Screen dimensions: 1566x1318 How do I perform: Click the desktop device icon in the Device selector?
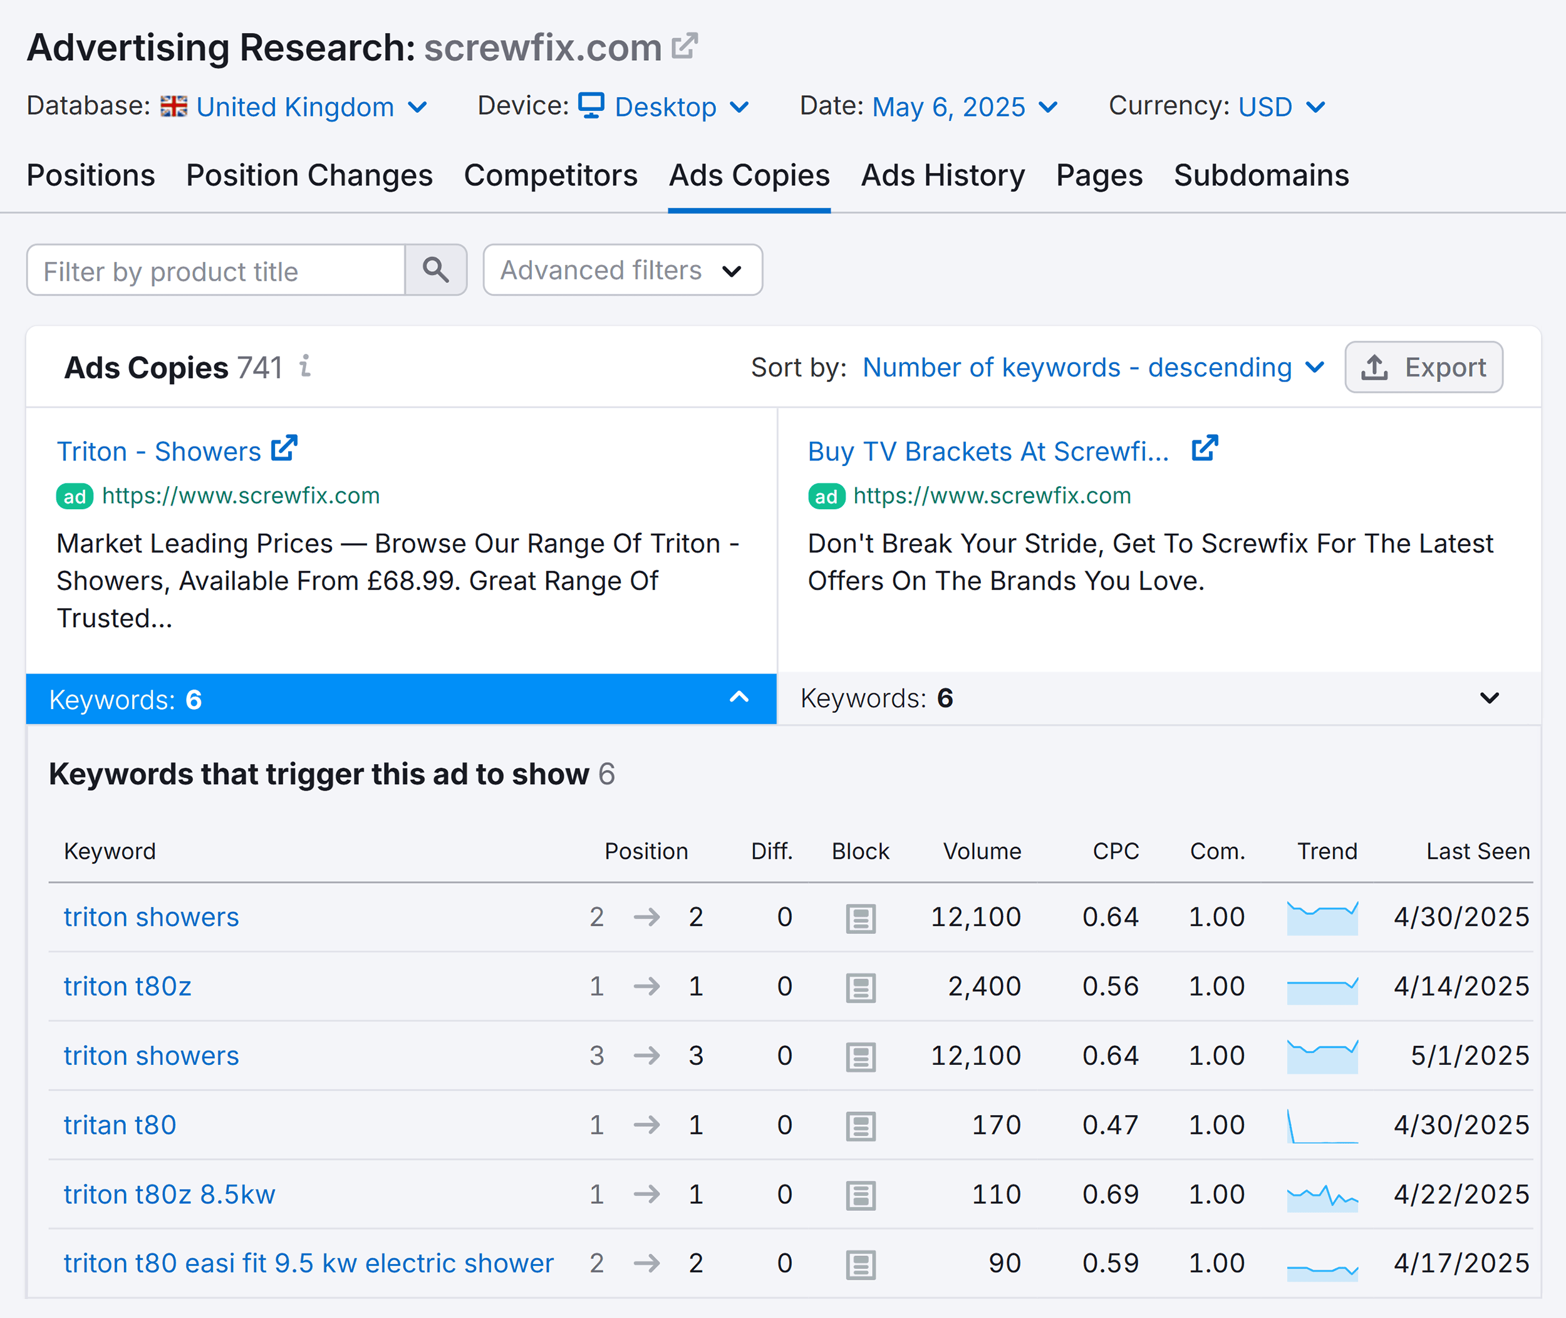(592, 106)
